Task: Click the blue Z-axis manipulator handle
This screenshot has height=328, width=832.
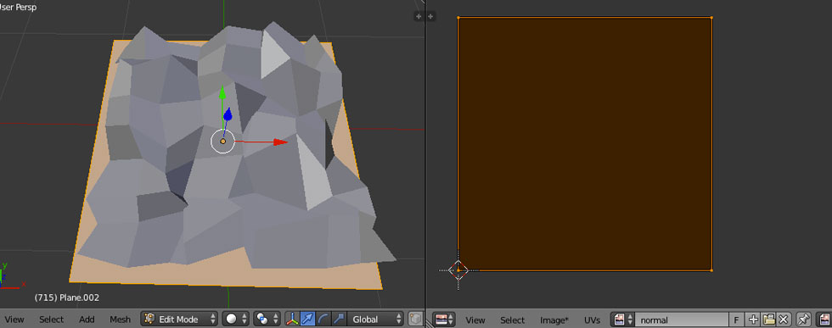Action: [x=228, y=114]
